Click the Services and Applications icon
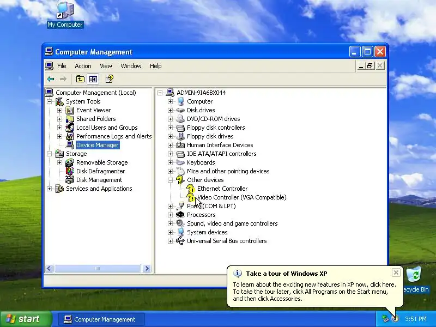 [59, 189]
